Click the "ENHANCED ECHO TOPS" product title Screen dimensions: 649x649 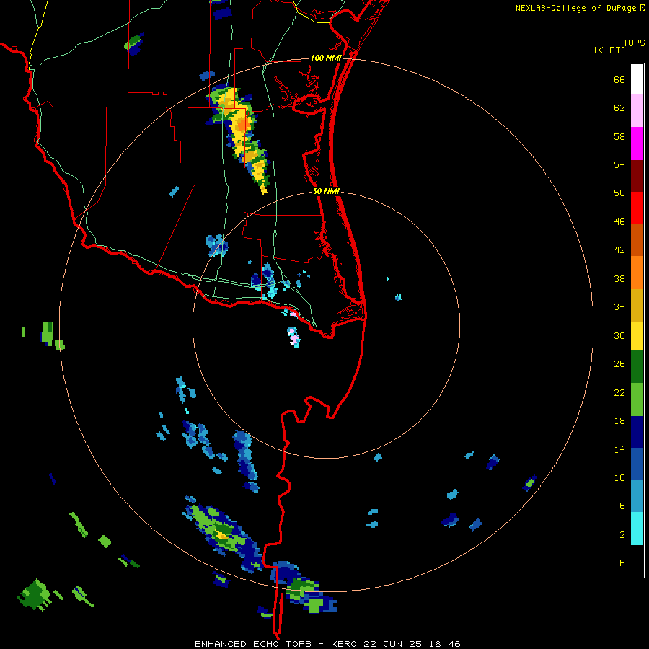tap(253, 644)
